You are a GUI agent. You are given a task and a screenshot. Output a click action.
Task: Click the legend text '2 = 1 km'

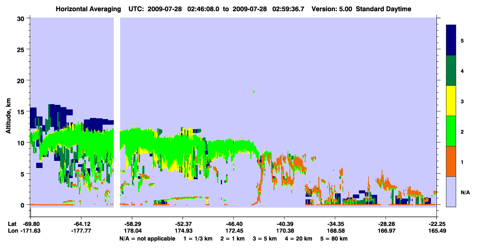[233, 239]
